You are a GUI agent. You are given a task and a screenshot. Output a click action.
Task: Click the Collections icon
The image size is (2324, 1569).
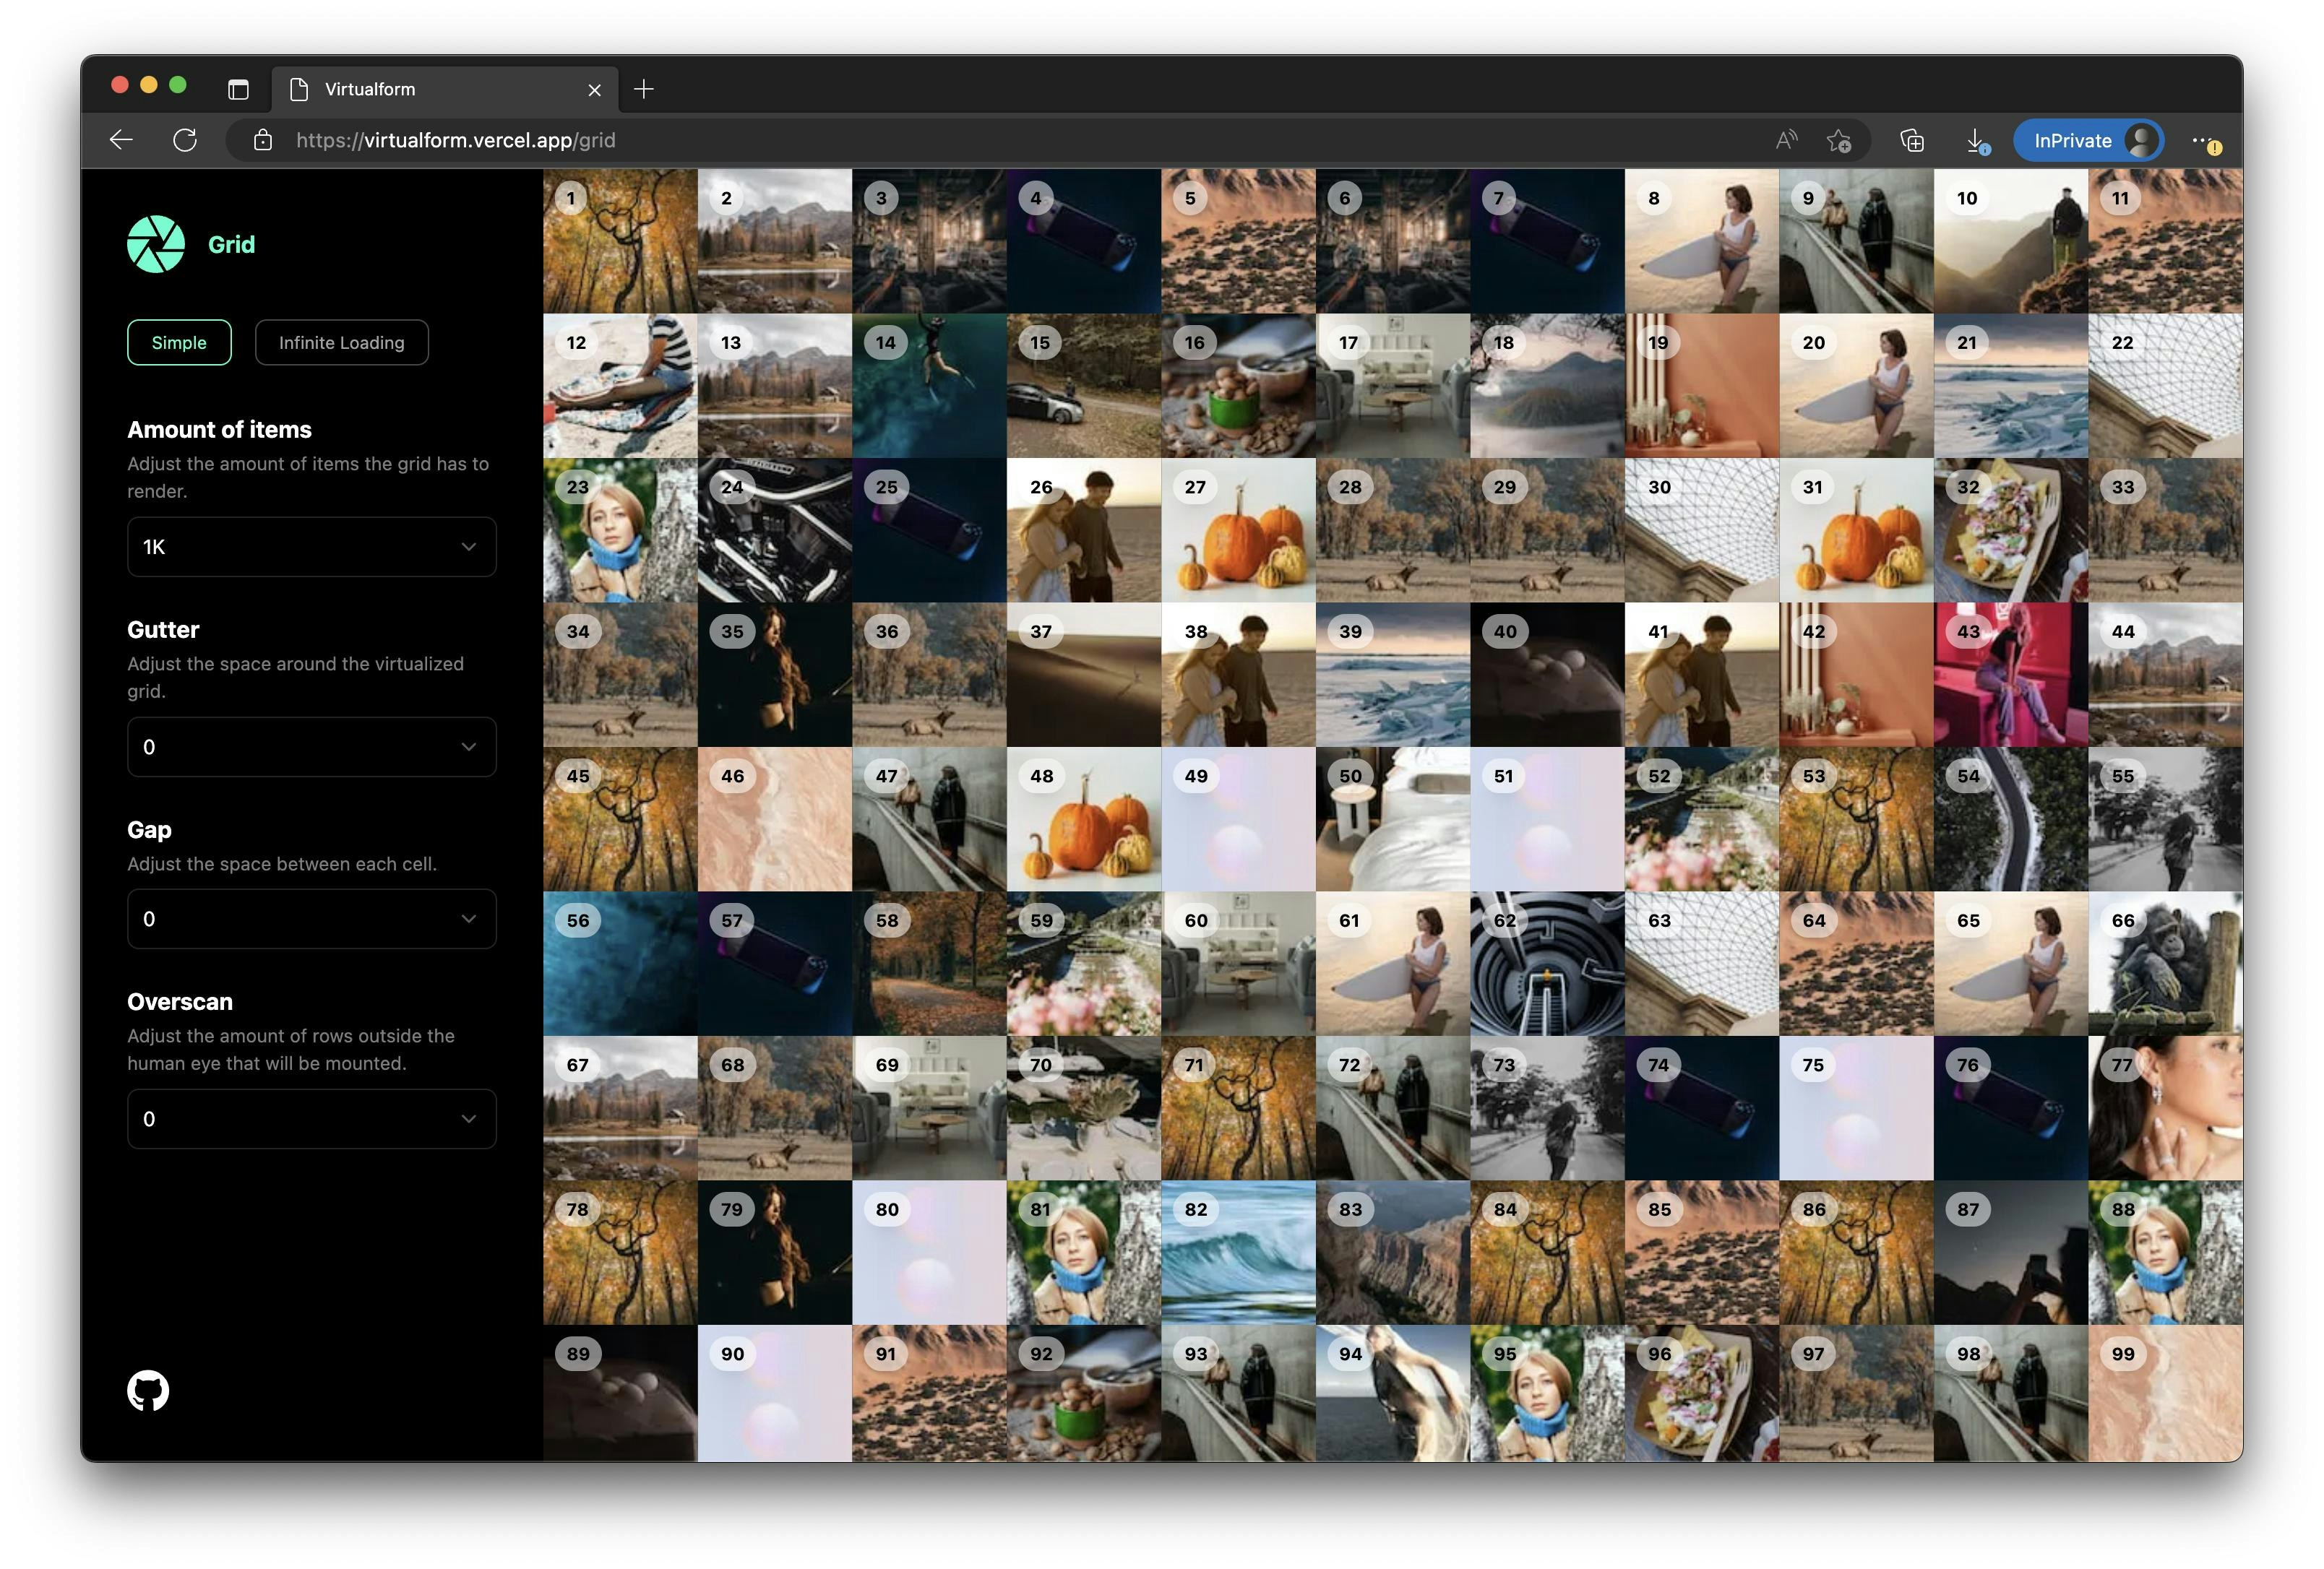(x=1911, y=140)
